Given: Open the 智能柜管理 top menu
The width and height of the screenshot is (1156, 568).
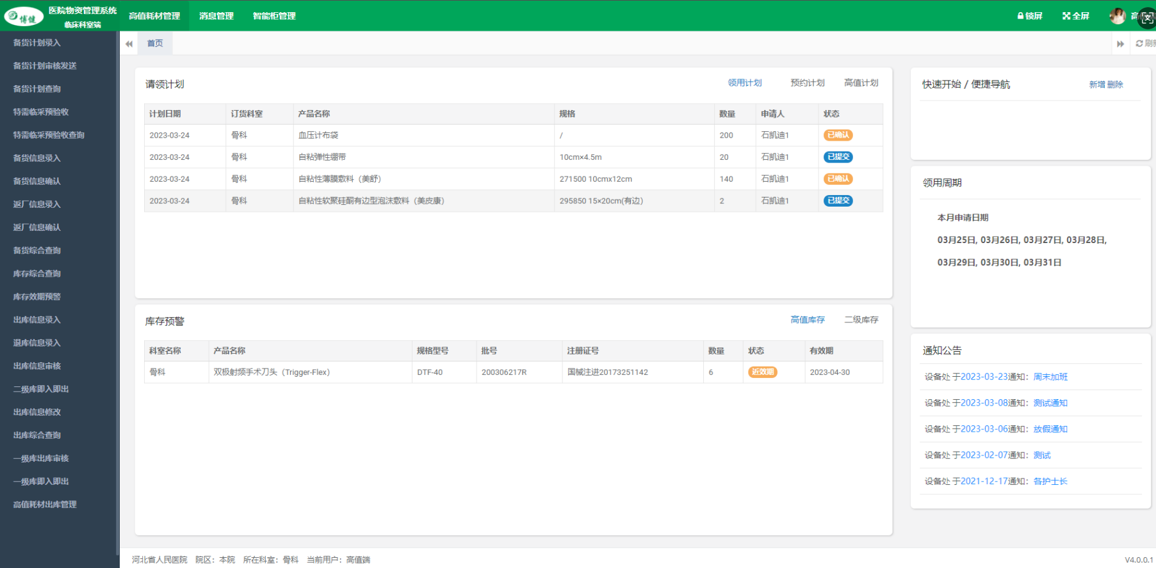Looking at the screenshot, I should (x=274, y=16).
